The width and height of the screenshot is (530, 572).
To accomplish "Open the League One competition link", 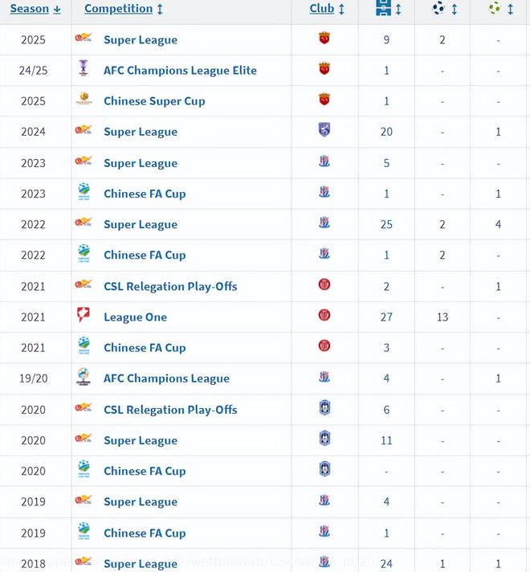I will (135, 317).
